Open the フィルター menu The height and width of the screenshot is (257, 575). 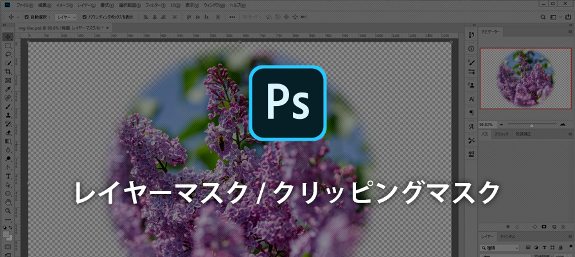155,6
